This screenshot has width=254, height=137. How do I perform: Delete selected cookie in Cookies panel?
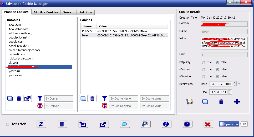pos(92,98)
